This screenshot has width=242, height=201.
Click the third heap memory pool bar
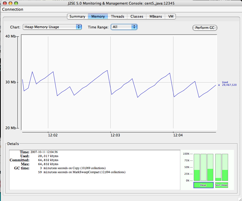click(x=210, y=167)
